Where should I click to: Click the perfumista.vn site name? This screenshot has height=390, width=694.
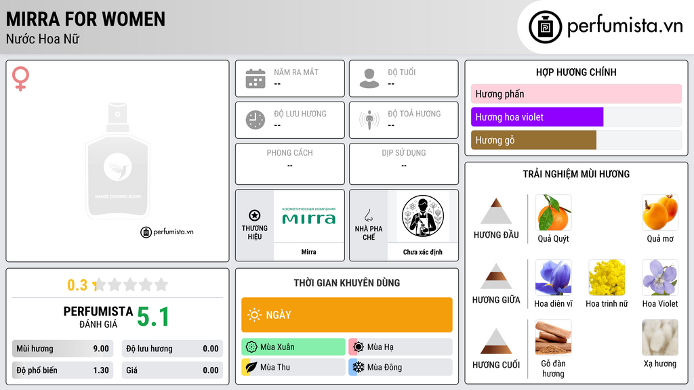[625, 26]
